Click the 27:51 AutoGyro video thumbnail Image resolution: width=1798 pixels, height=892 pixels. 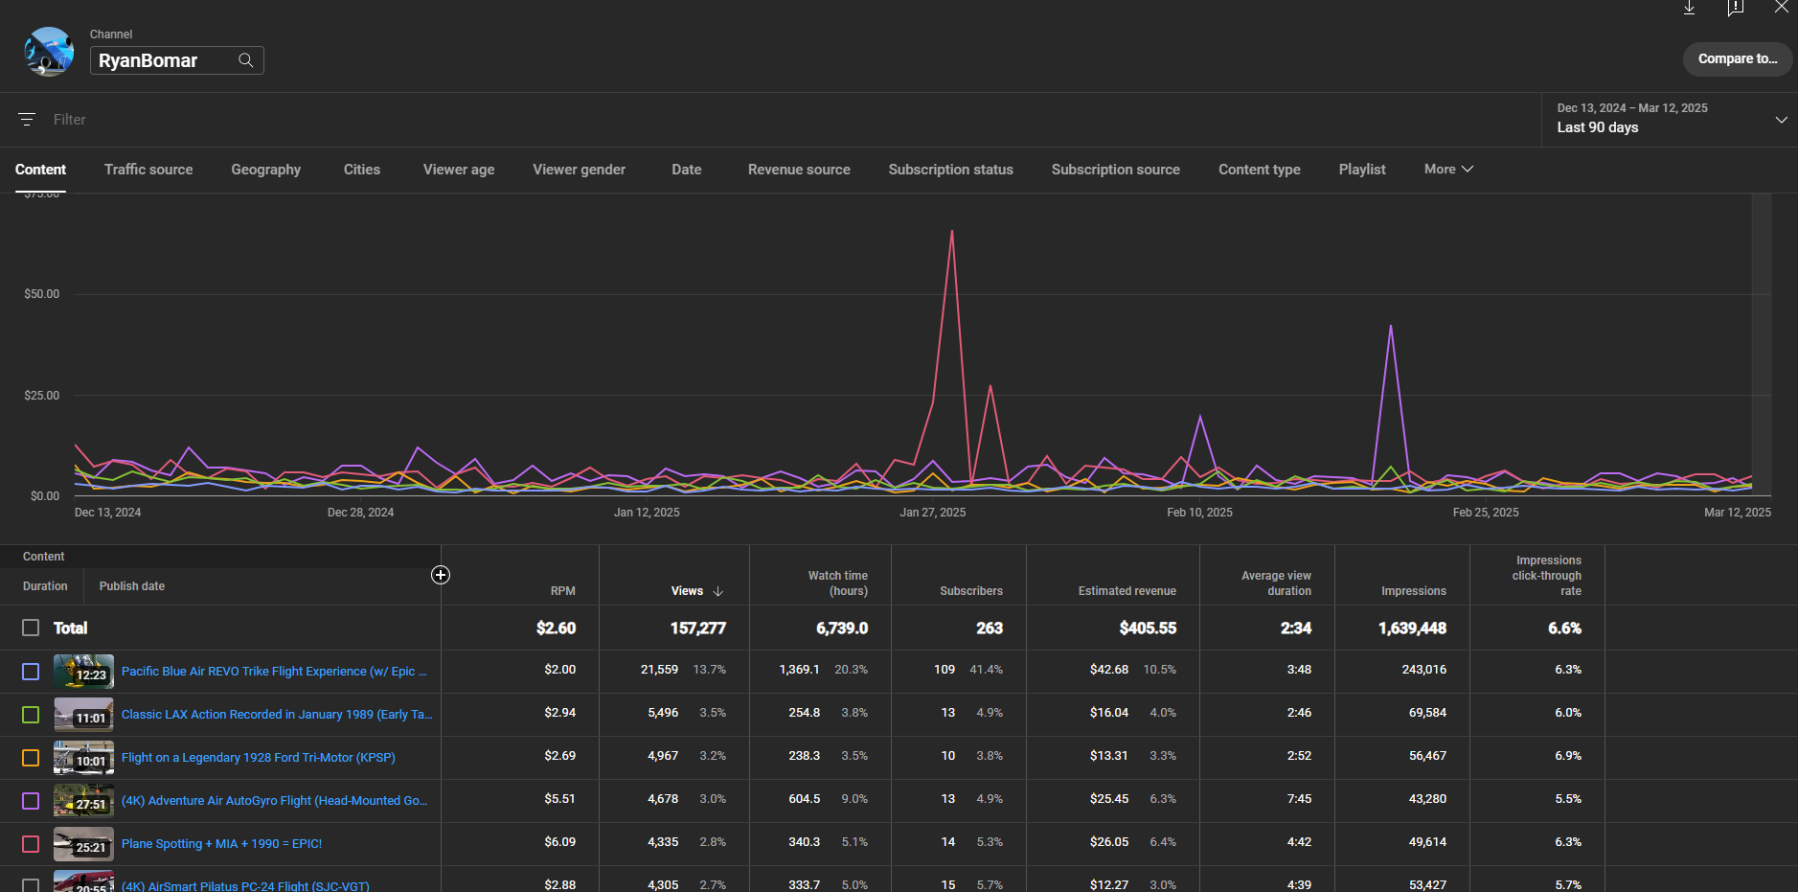83,801
